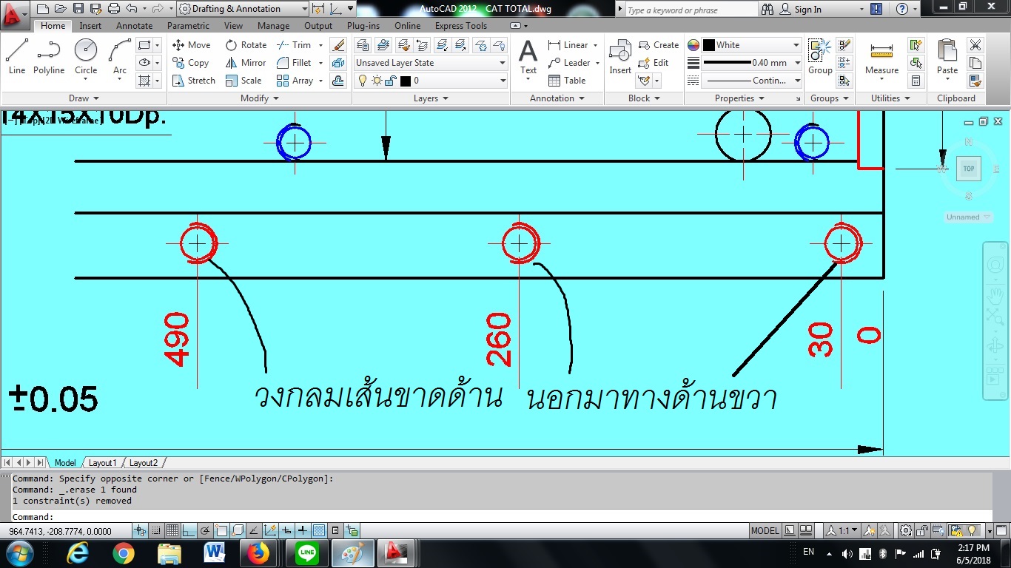Expand the Modify panel
The image size is (1011, 568).
tap(260, 98)
